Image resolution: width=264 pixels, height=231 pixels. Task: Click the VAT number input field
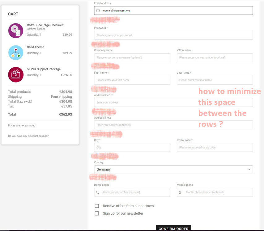215,58
